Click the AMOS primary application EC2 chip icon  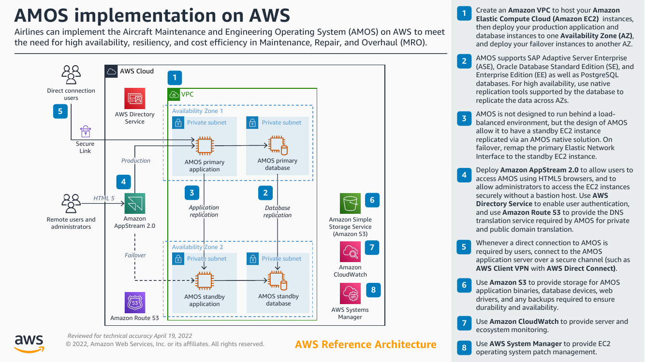(x=204, y=145)
